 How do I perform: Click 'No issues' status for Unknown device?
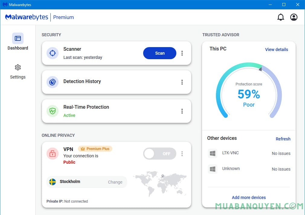point(281,169)
